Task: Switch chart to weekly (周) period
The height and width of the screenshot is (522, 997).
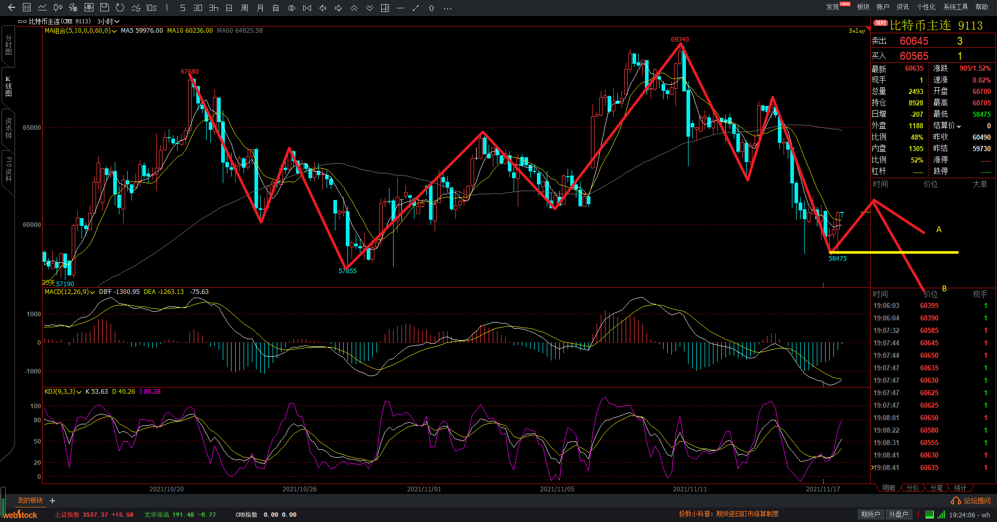Action: [245, 8]
